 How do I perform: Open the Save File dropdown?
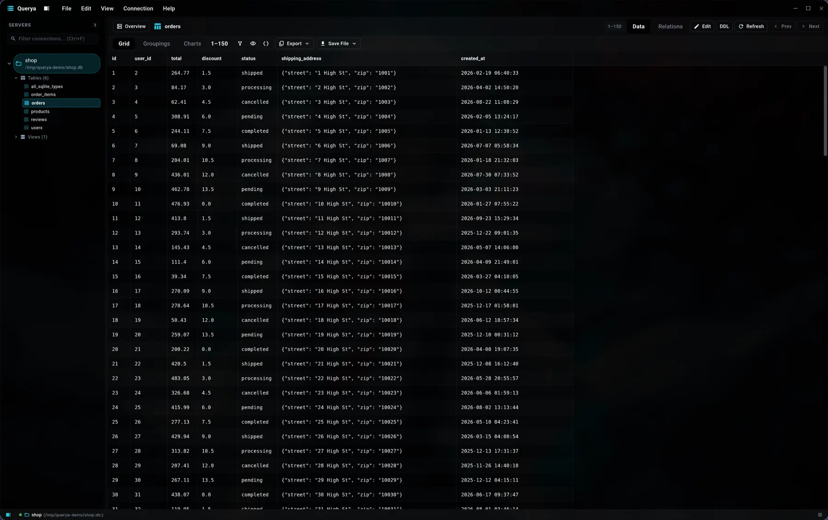click(338, 44)
